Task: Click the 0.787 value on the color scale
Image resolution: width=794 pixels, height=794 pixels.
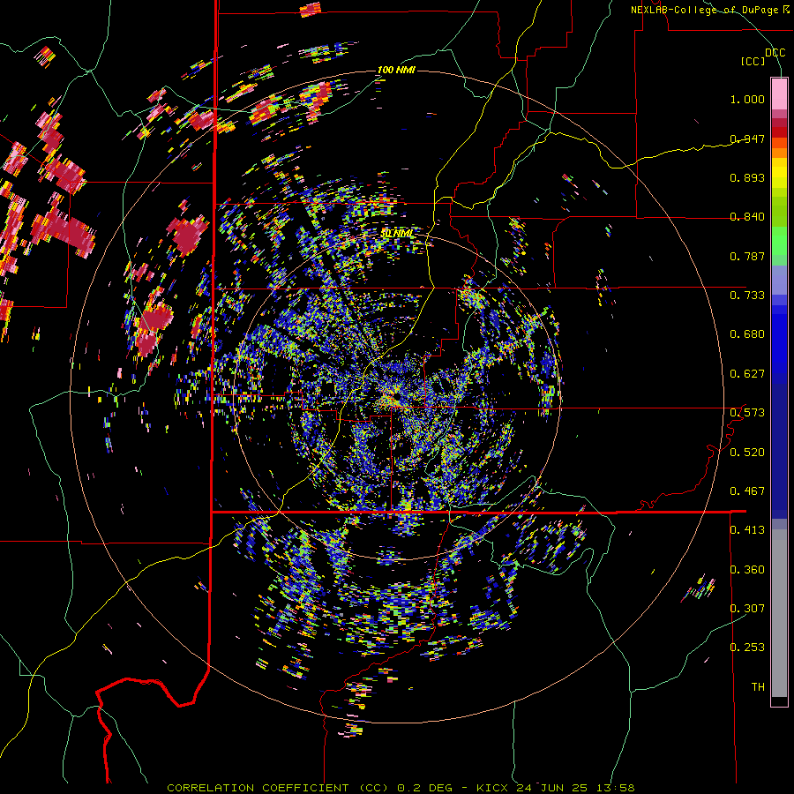Action: click(747, 256)
